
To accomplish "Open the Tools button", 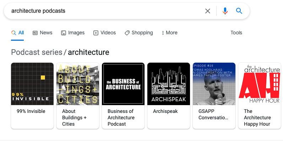I will (236, 33).
